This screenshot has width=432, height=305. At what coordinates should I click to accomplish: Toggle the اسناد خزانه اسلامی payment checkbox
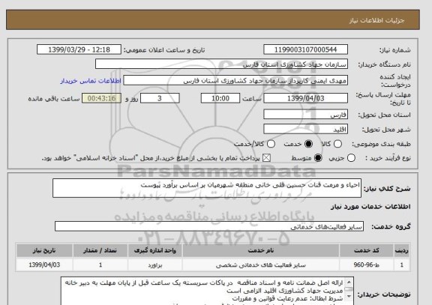266,158
